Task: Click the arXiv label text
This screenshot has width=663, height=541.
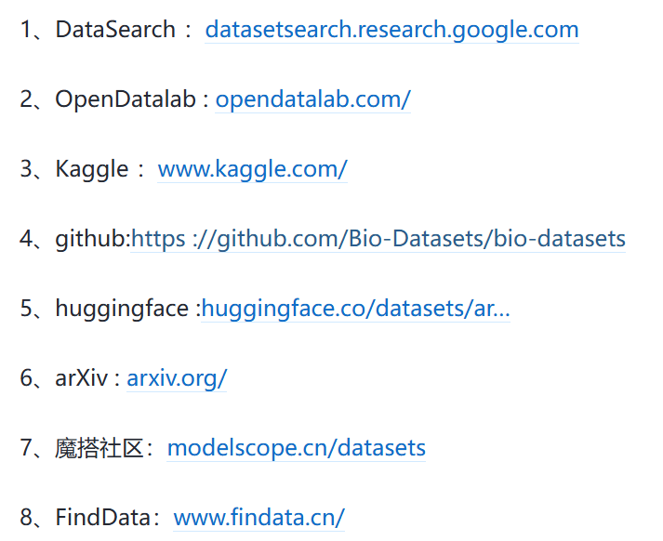Action: [x=82, y=378]
